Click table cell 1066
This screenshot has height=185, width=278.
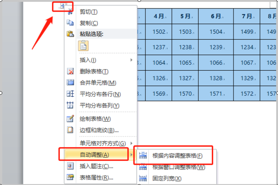pyautogui.click(x=216, y=63)
